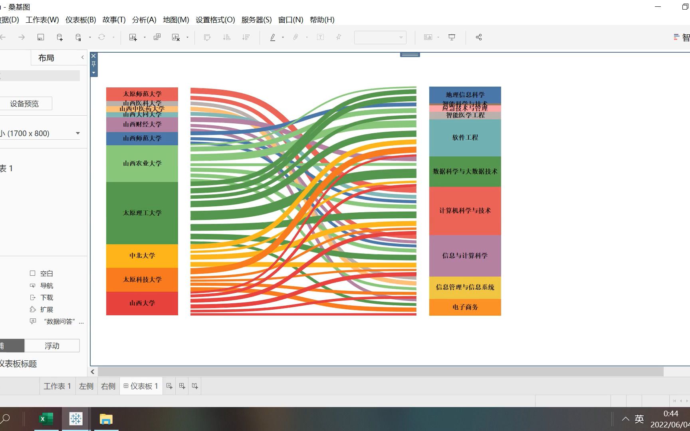The width and height of the screenshot is (690, 431).
Task: Open the Map (地图) menu
Action: (x=176, y=20)
